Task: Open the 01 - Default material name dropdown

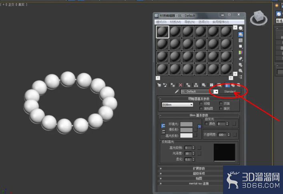Action: tap(216, 92)
